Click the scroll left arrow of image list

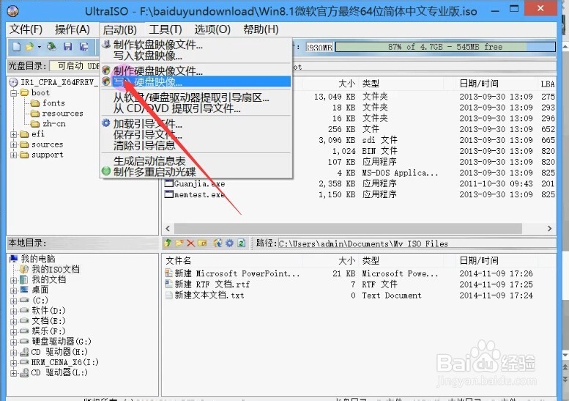tap(168, 229)
